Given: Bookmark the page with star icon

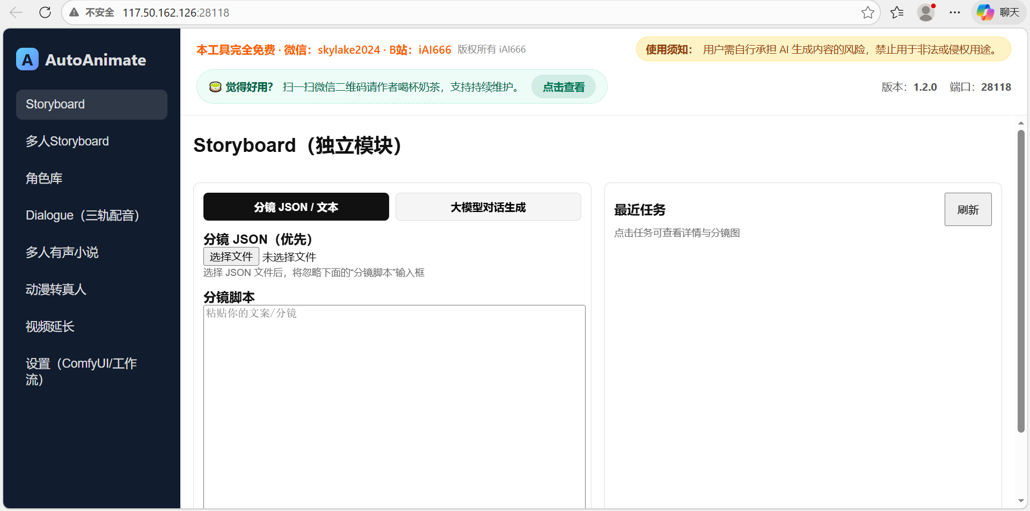Looking at the screenshot, I should coord(867,12).
